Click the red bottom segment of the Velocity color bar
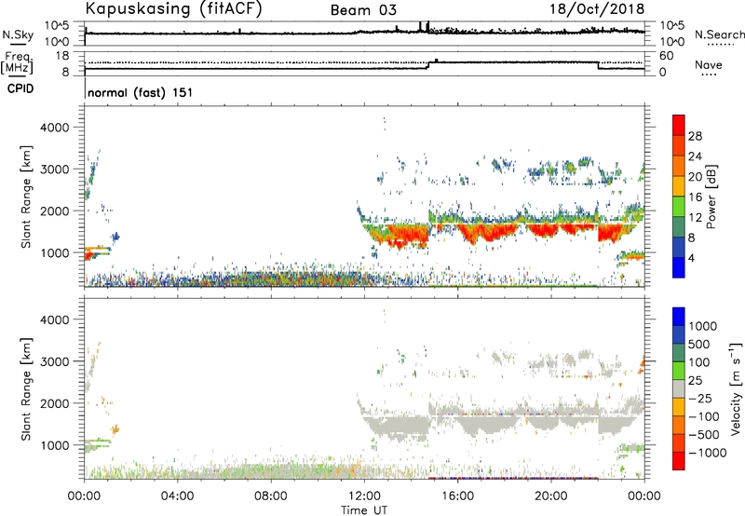Image resolution: width=745 pixels, height=516 pixels. [x=679, y=461]
